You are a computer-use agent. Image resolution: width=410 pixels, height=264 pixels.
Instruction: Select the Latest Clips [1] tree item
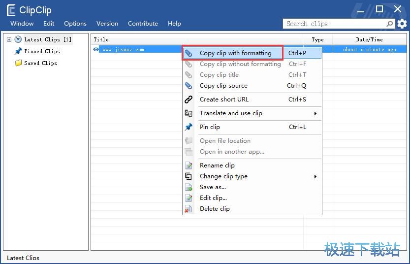tap(48, 39)
